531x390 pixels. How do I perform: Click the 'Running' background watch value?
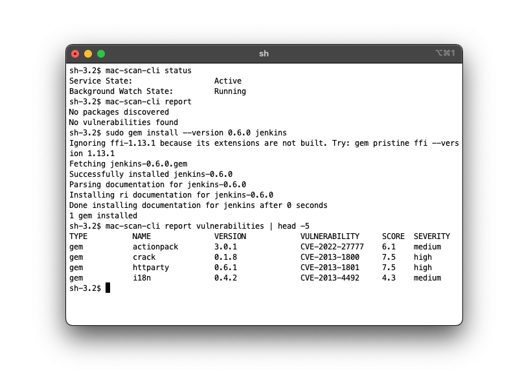(x=230, y=91)
